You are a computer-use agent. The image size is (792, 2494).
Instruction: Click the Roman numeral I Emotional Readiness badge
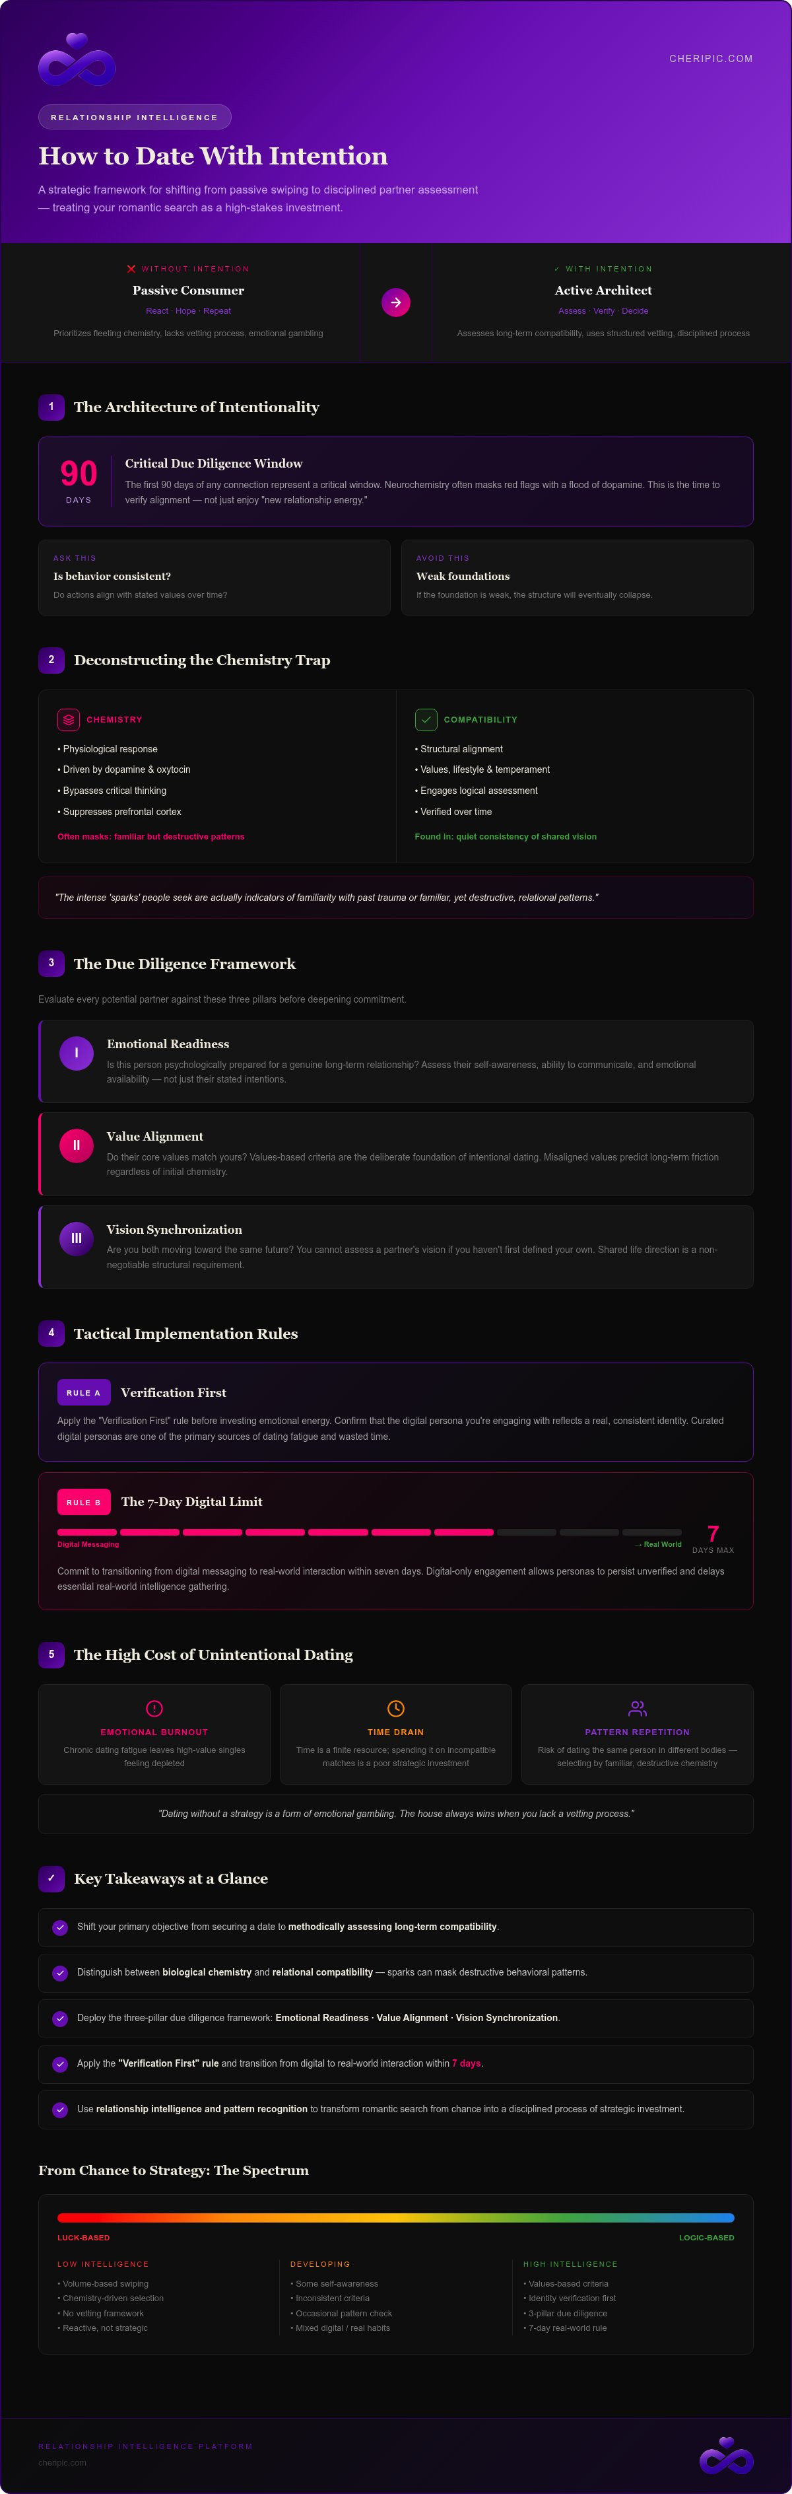tap(77, 1052)
